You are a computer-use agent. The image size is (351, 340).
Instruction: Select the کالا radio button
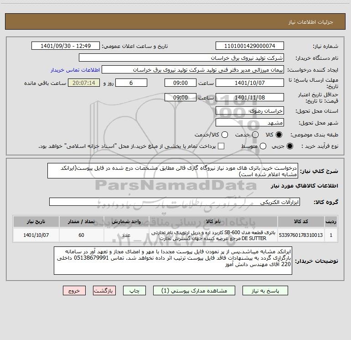point(279,135)
